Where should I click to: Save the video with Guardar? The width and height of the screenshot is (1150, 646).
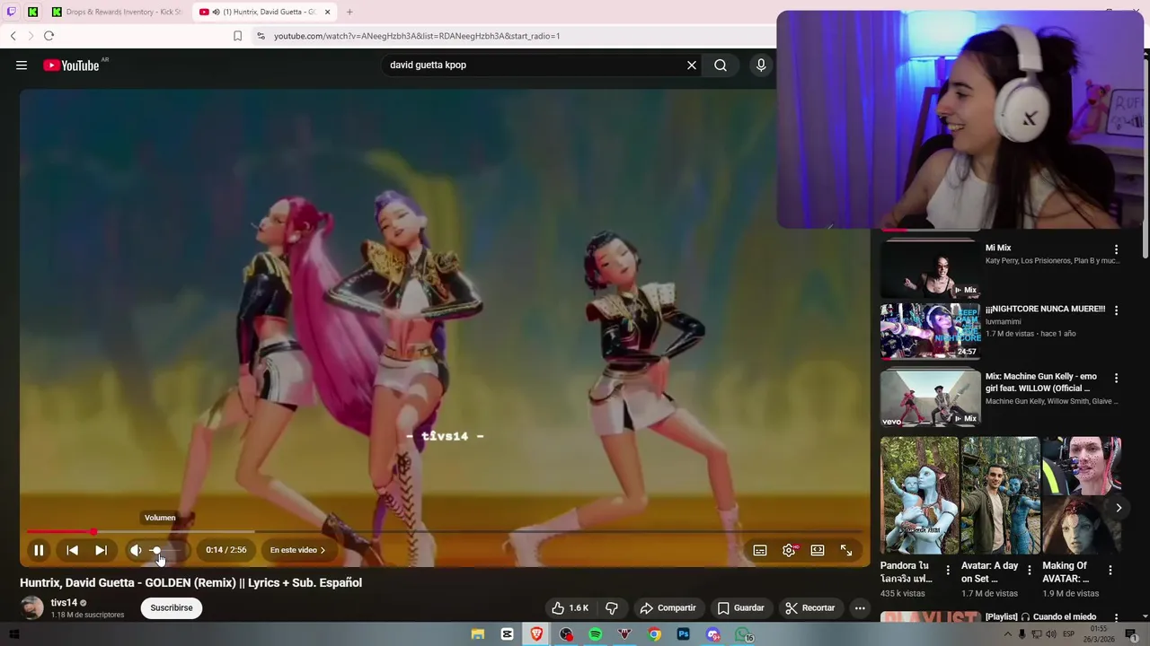[x=740, y=607]
